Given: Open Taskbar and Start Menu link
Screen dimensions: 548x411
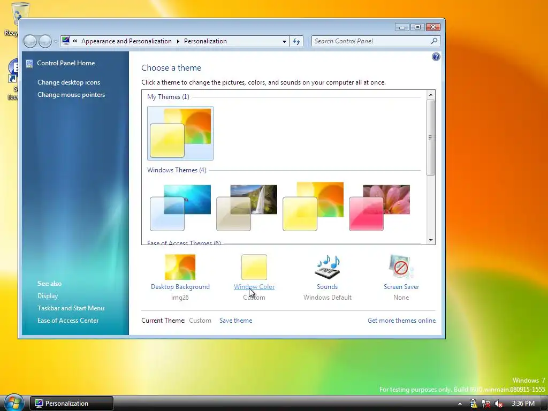Looking at the screenshot, I should (71, 308).
